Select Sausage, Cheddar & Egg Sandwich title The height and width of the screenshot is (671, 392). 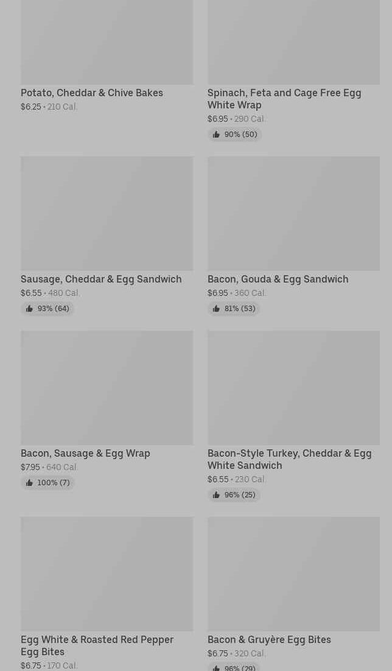[x=101, y=279]
